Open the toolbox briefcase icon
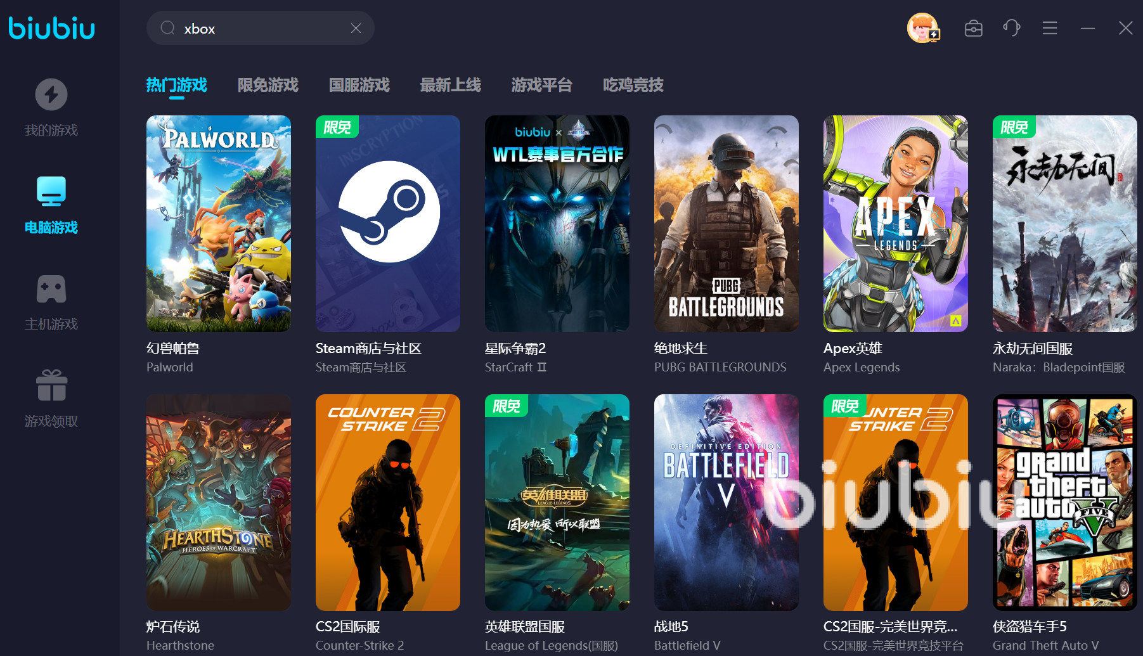 [974, 28]
